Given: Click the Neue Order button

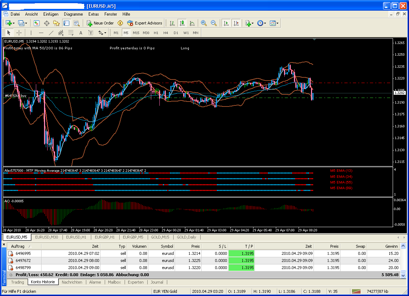Looking at the screenshot, I should point(100,23).
